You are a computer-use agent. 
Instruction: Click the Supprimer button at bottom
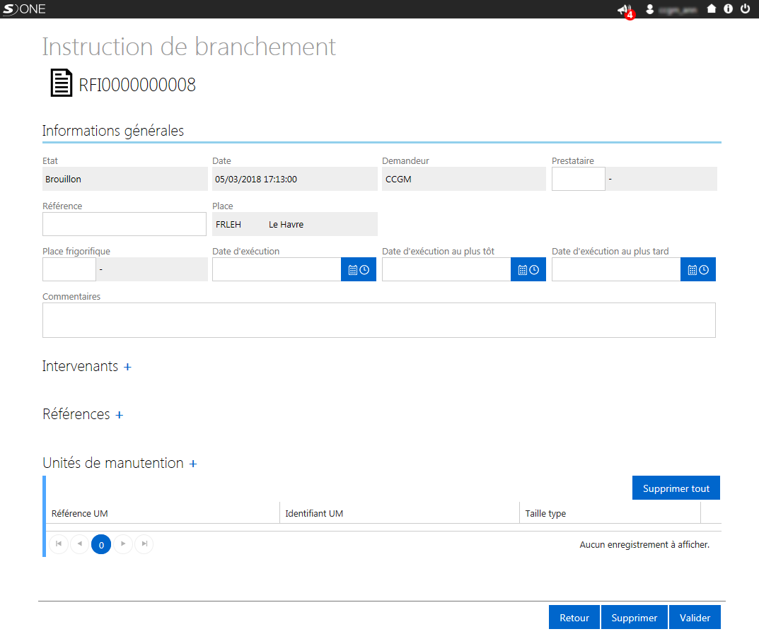point(635,618)
